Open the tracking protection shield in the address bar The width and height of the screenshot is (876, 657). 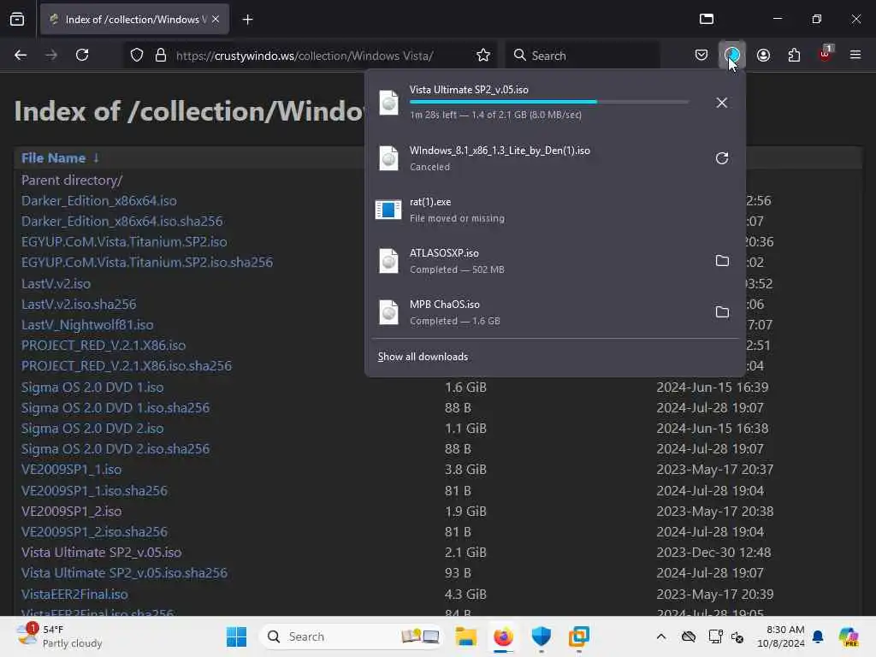pyautogui.click(x=137, y=56)
